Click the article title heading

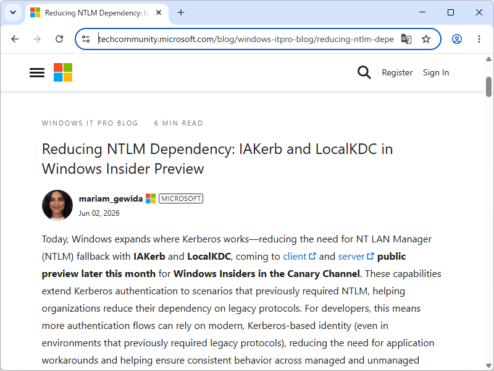(x=217, y=159)
